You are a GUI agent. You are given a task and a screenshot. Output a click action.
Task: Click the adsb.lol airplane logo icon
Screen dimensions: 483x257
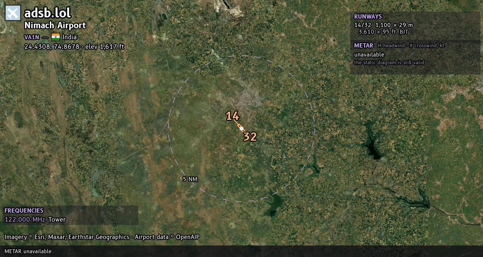(x=13, y=13)
